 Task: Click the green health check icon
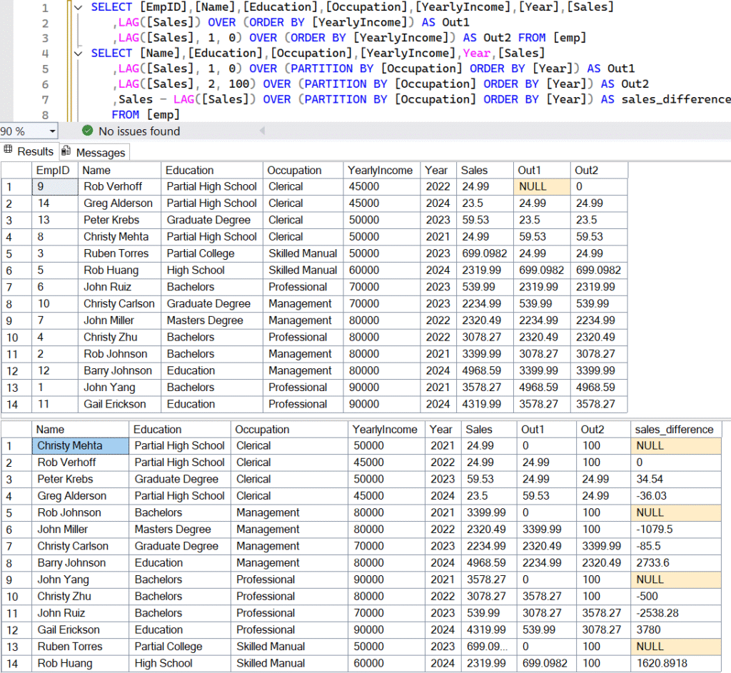[x=86, y=131]
